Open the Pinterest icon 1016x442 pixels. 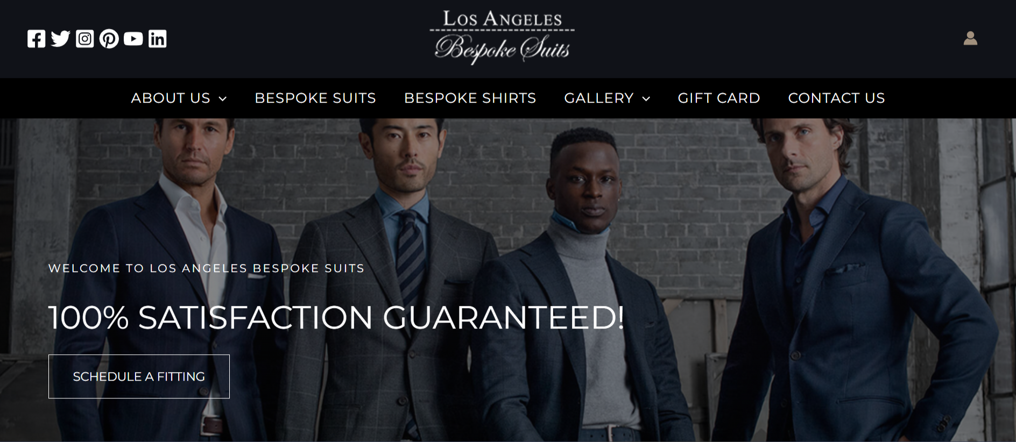109,39
